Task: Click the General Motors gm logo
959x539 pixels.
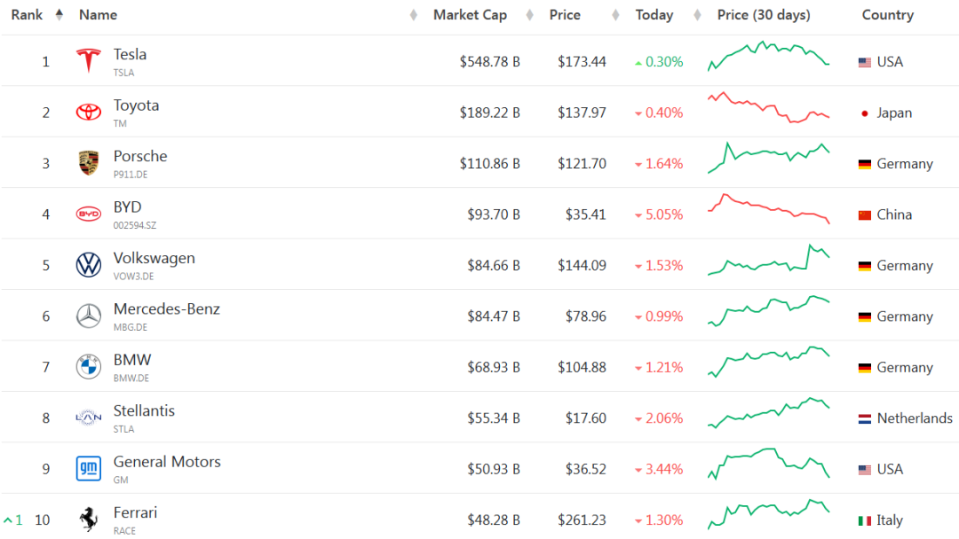Action: point(88,468)
